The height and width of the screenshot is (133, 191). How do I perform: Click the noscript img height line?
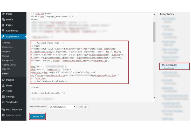[64, 72]
